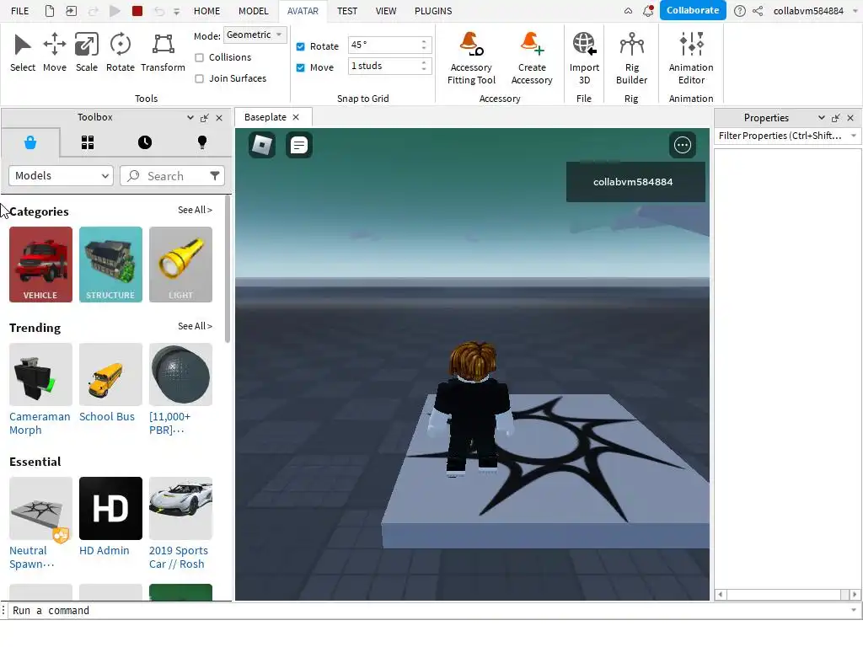Image resolution: width=863 pixels, height=647 pixels.
Task: Enable the Collisions checkbox
Action: [x=199, y=57]
